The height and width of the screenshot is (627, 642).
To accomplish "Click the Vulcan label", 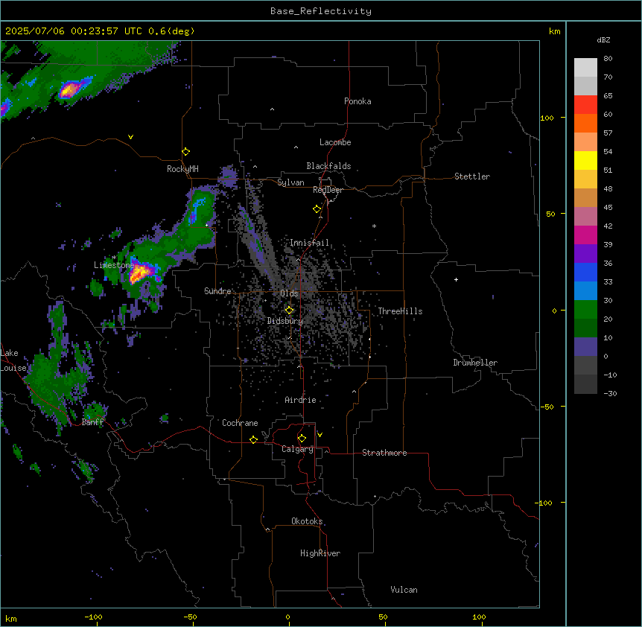I will pos(404,590).
